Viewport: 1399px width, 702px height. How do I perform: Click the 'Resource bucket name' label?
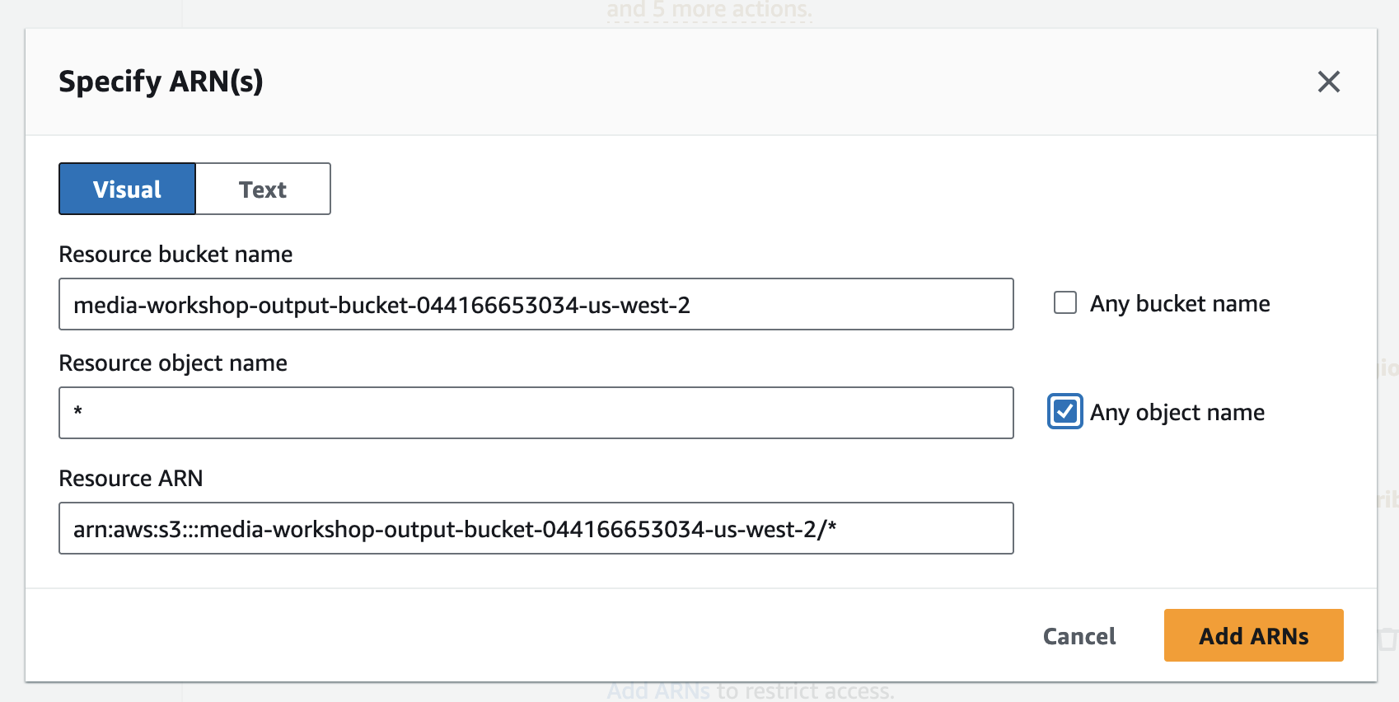(175, 255)
